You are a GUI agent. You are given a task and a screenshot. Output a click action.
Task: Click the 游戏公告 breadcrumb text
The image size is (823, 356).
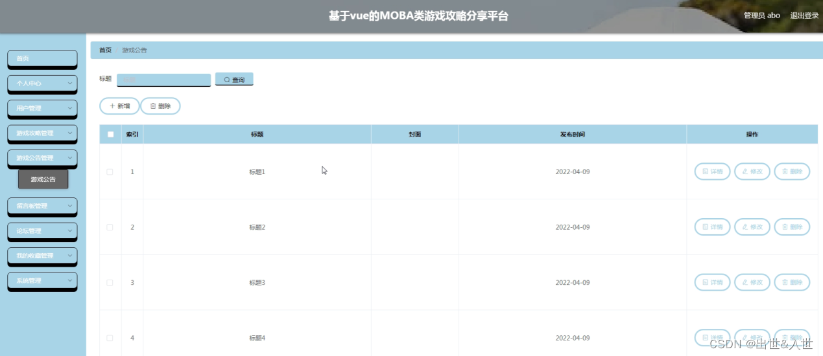pos(134,50)
